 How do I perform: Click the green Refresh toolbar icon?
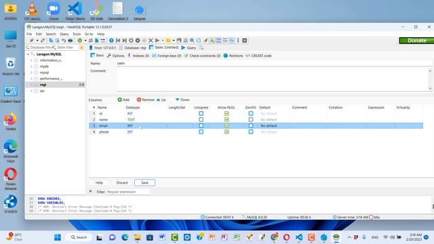point(80,41)
